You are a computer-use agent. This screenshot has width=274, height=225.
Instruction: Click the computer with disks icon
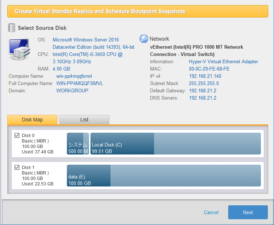[19, 49]
